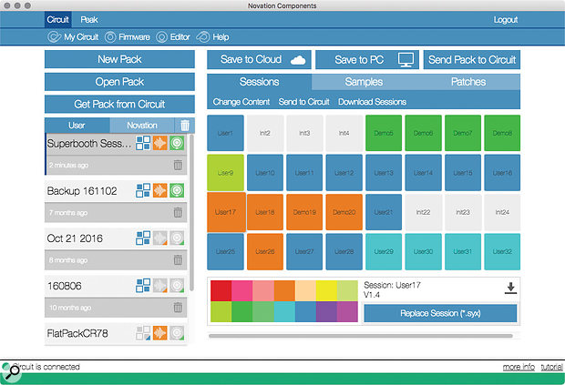Select the User17 session slot
This screenshot has height=385, width=565.
click(x=226, y=212)
